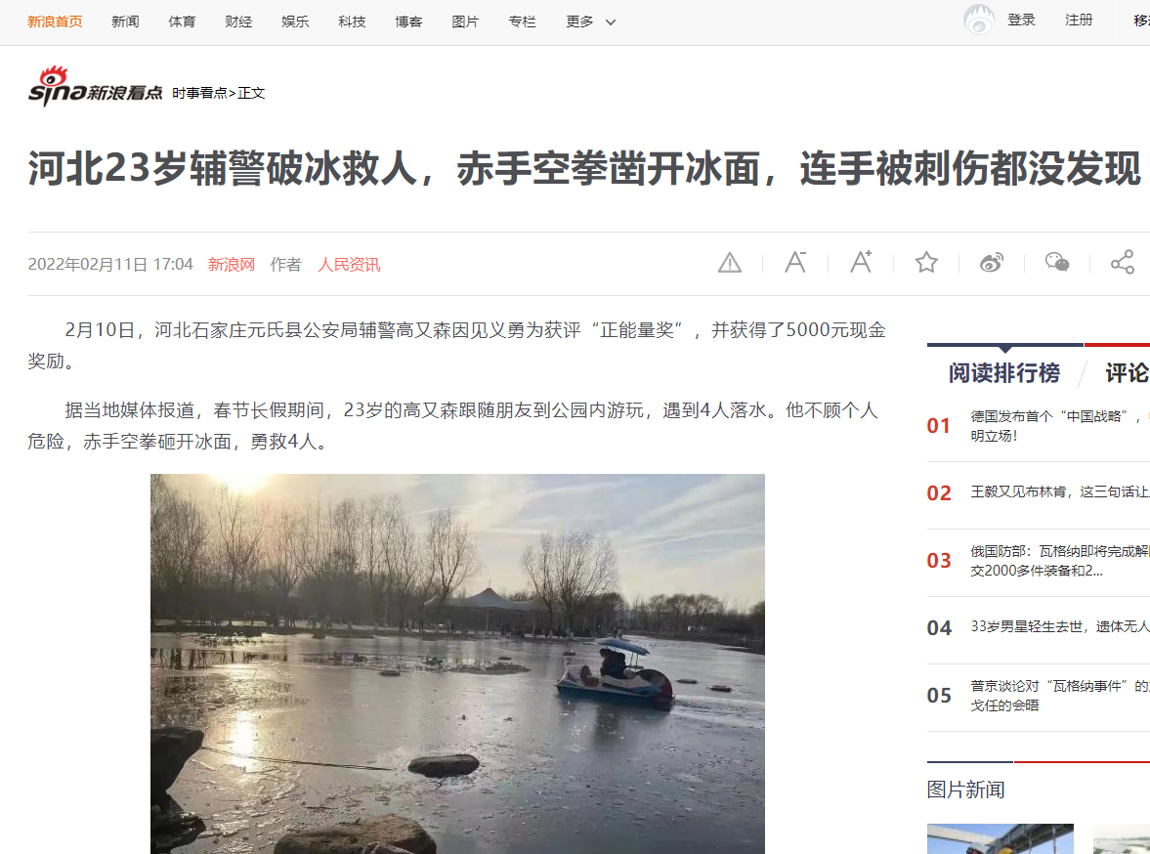Bookmark article with the star icon
The width and height of the screenshot is (1150, 854).
(x=926, y=262)
